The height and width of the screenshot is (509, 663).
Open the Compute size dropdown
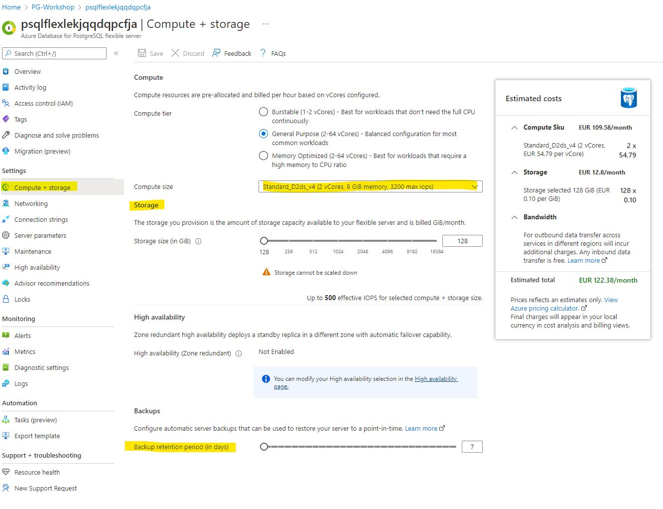click(370, 186)
